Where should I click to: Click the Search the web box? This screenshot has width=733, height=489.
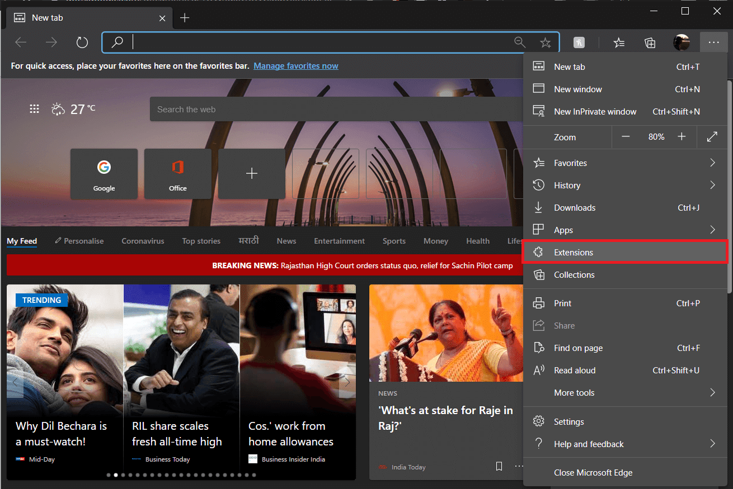coord(336,110)
